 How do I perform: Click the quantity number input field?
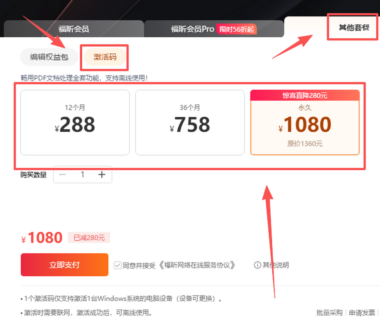(82, 174)
